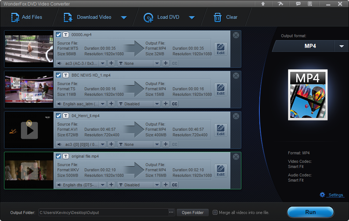The image size is (349, 221).
Task: Click the Open Folder button
Action: pyautogui.click(x=193, y=213)
